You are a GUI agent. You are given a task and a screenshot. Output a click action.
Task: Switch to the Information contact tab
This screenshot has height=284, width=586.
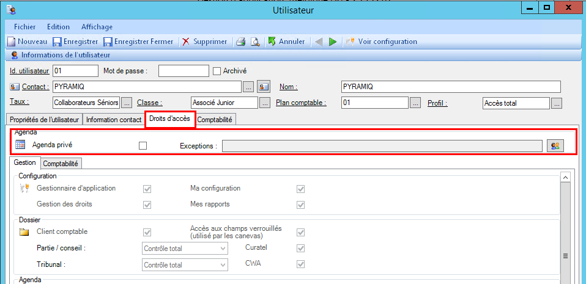114,120
